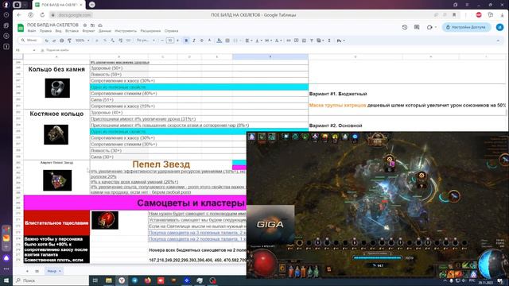
Task: Go back in browser
Action: click(19, 15)
